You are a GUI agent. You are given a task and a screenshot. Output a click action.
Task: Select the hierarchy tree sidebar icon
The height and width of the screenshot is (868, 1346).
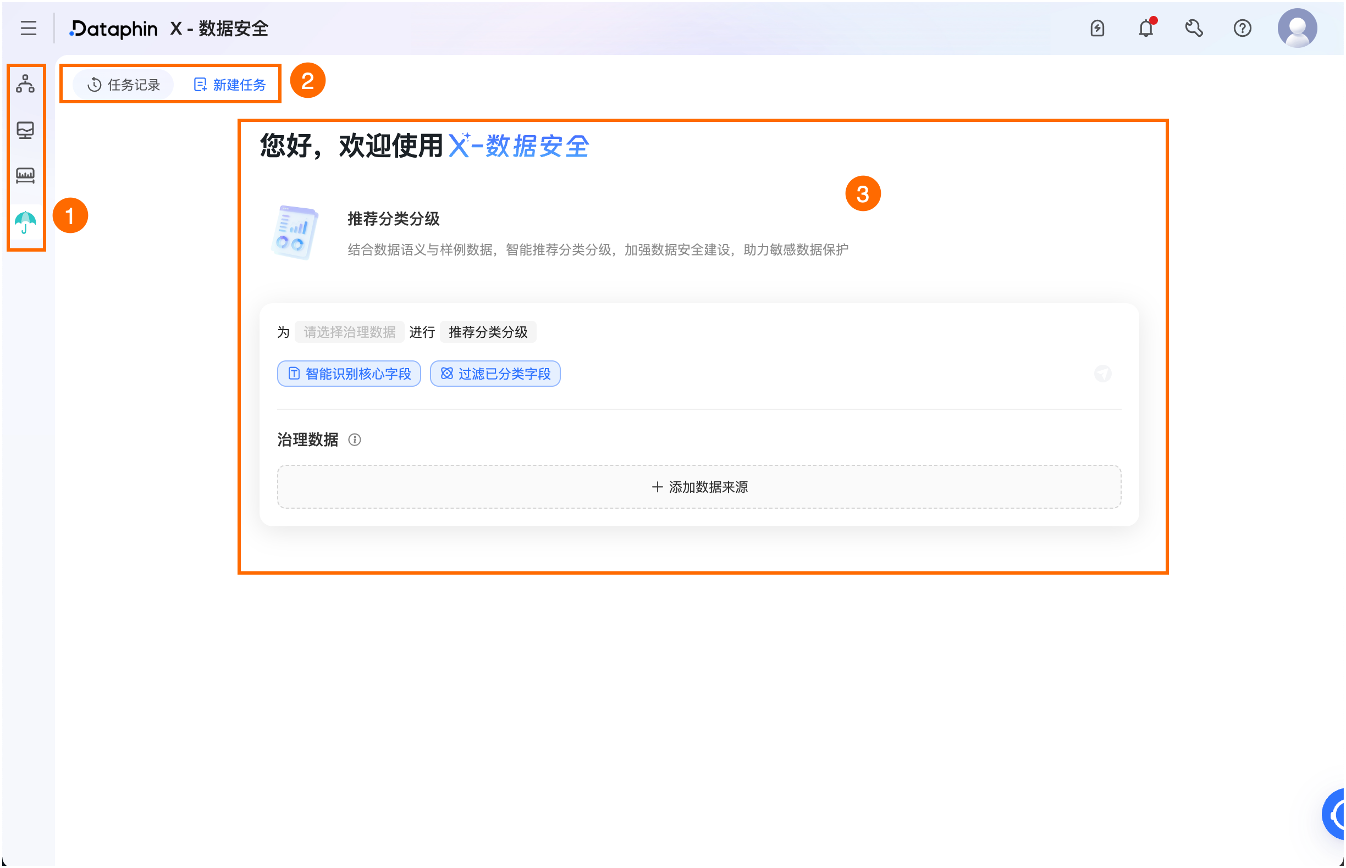pyautogui.click(x=25, y=84)
